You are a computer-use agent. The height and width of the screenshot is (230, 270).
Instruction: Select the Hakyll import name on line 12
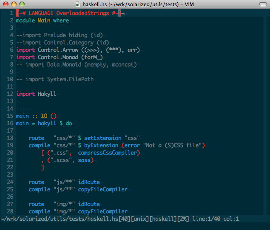point(47,94)
